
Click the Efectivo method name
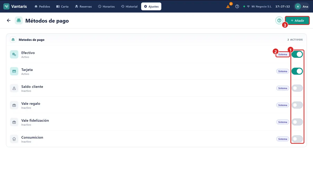[28, 53]
